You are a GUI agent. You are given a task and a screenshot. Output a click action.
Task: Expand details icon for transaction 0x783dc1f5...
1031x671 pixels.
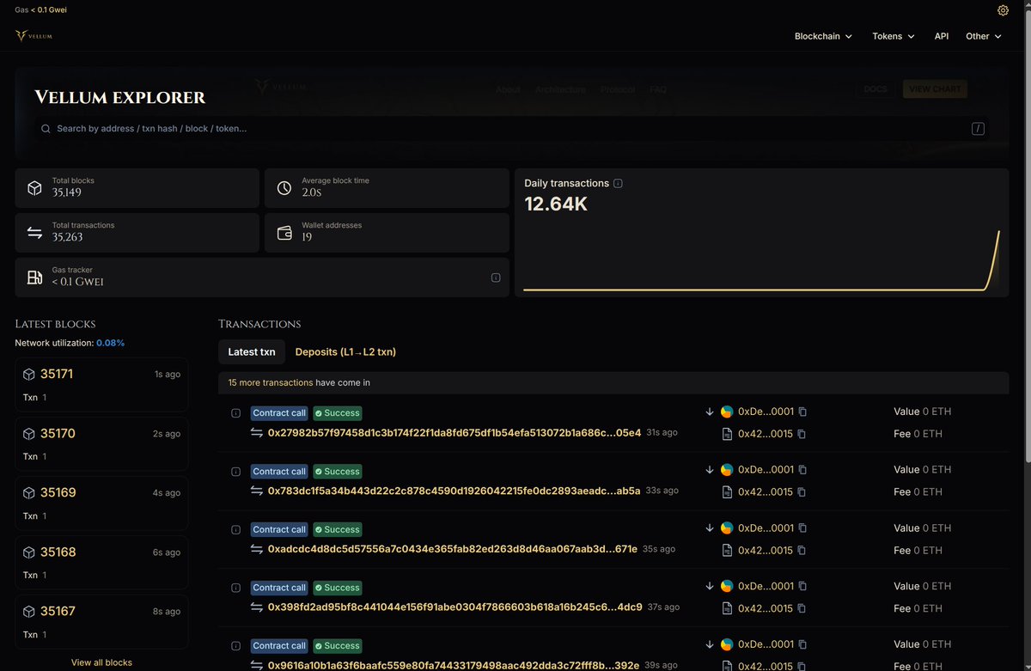pyautogui.click(x=236, y=472)
